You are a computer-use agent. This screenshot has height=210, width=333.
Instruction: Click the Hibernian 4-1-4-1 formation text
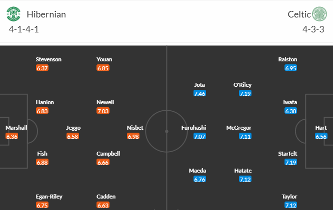pos(24,29)
